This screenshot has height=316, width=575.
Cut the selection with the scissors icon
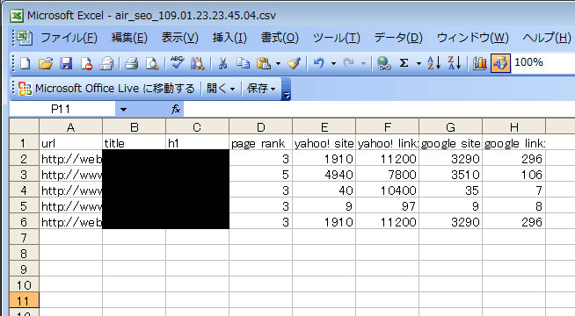pos(222,64)
